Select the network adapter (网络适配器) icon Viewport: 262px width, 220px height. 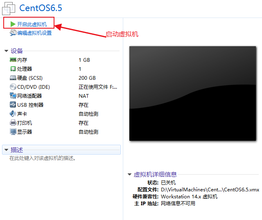[x=13, y=96]
